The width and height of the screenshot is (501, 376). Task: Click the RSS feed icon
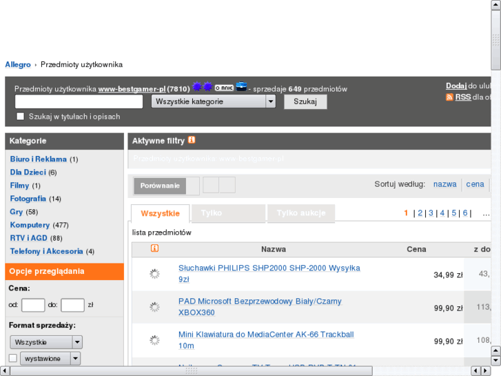coord(449,97)
